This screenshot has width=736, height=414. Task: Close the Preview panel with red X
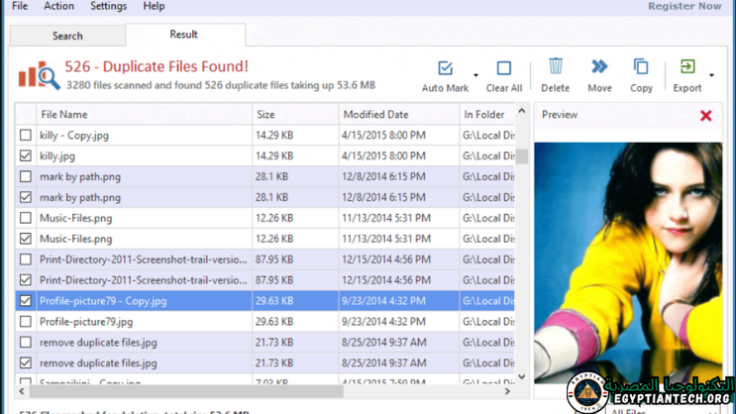[705, 116]
